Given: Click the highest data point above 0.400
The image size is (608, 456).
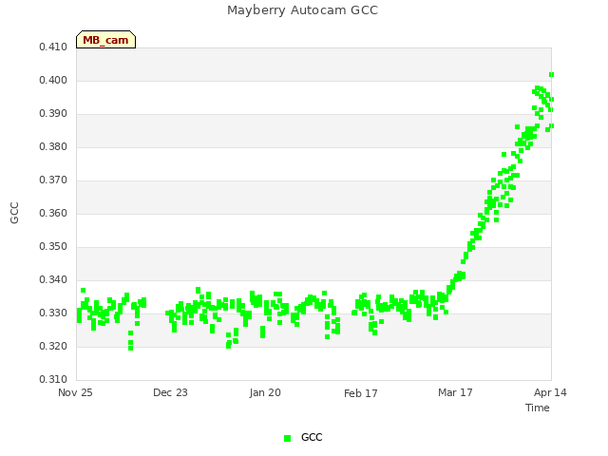Looking at the screenshot, I should 551,75.
